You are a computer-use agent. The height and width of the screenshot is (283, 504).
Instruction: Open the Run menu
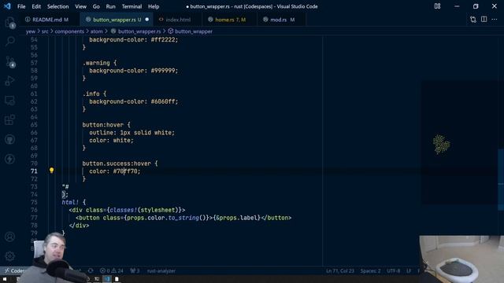(x=110, y=6)
